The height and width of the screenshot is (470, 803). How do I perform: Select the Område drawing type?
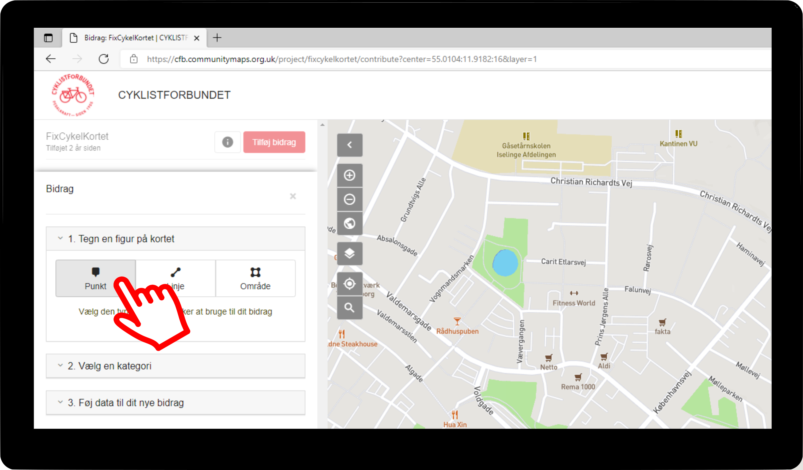255,278
